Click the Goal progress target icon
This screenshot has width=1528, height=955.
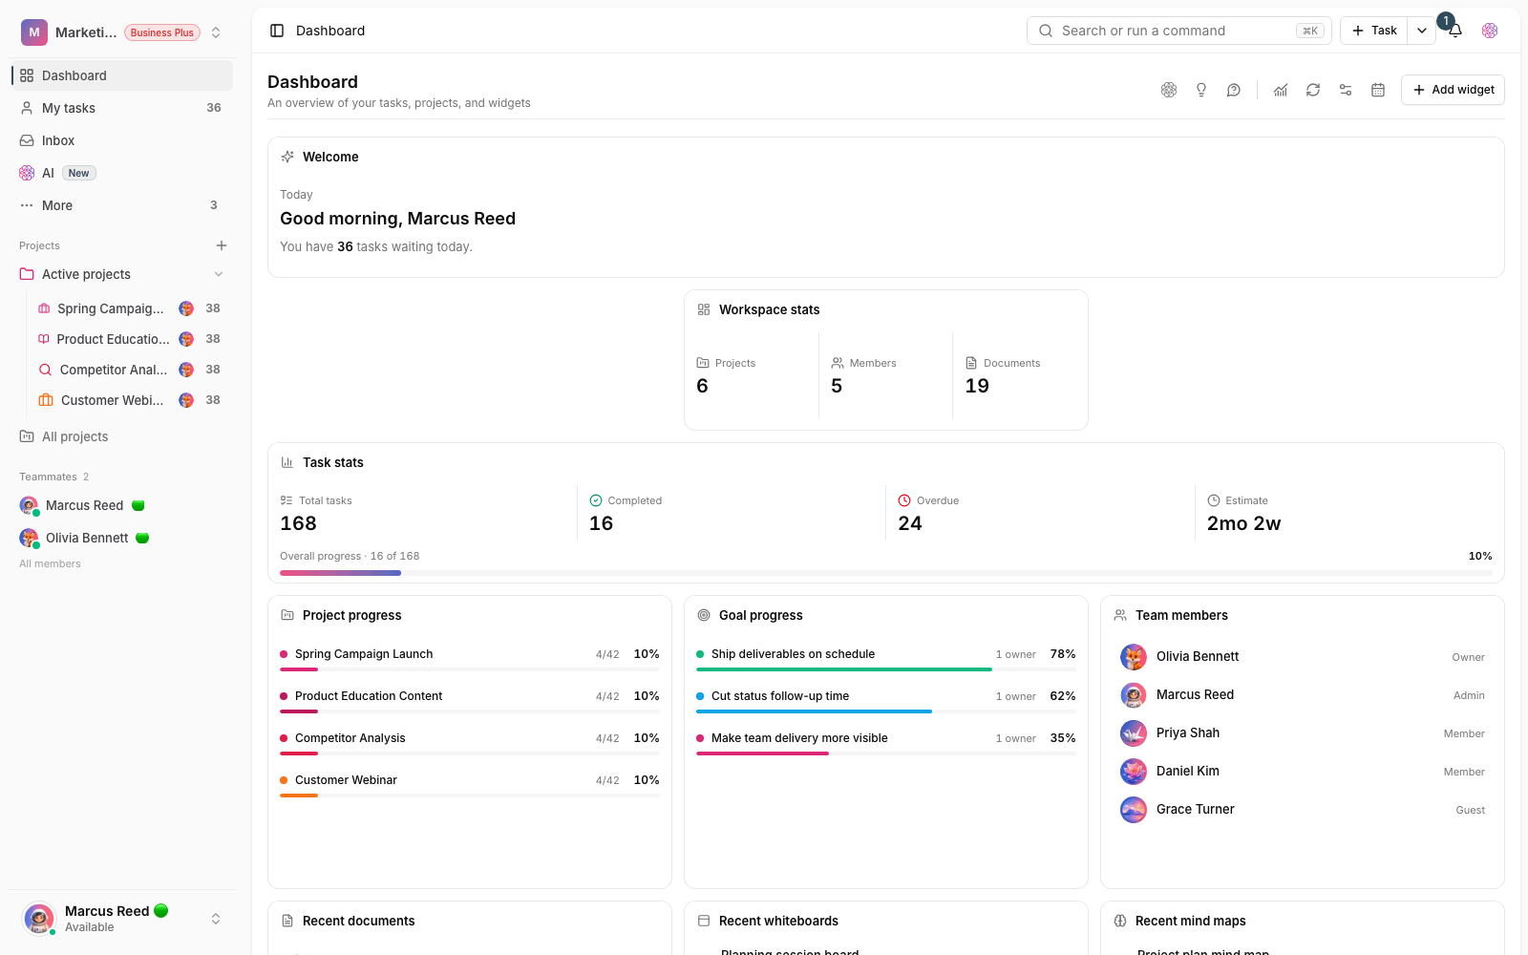(704, 615)
